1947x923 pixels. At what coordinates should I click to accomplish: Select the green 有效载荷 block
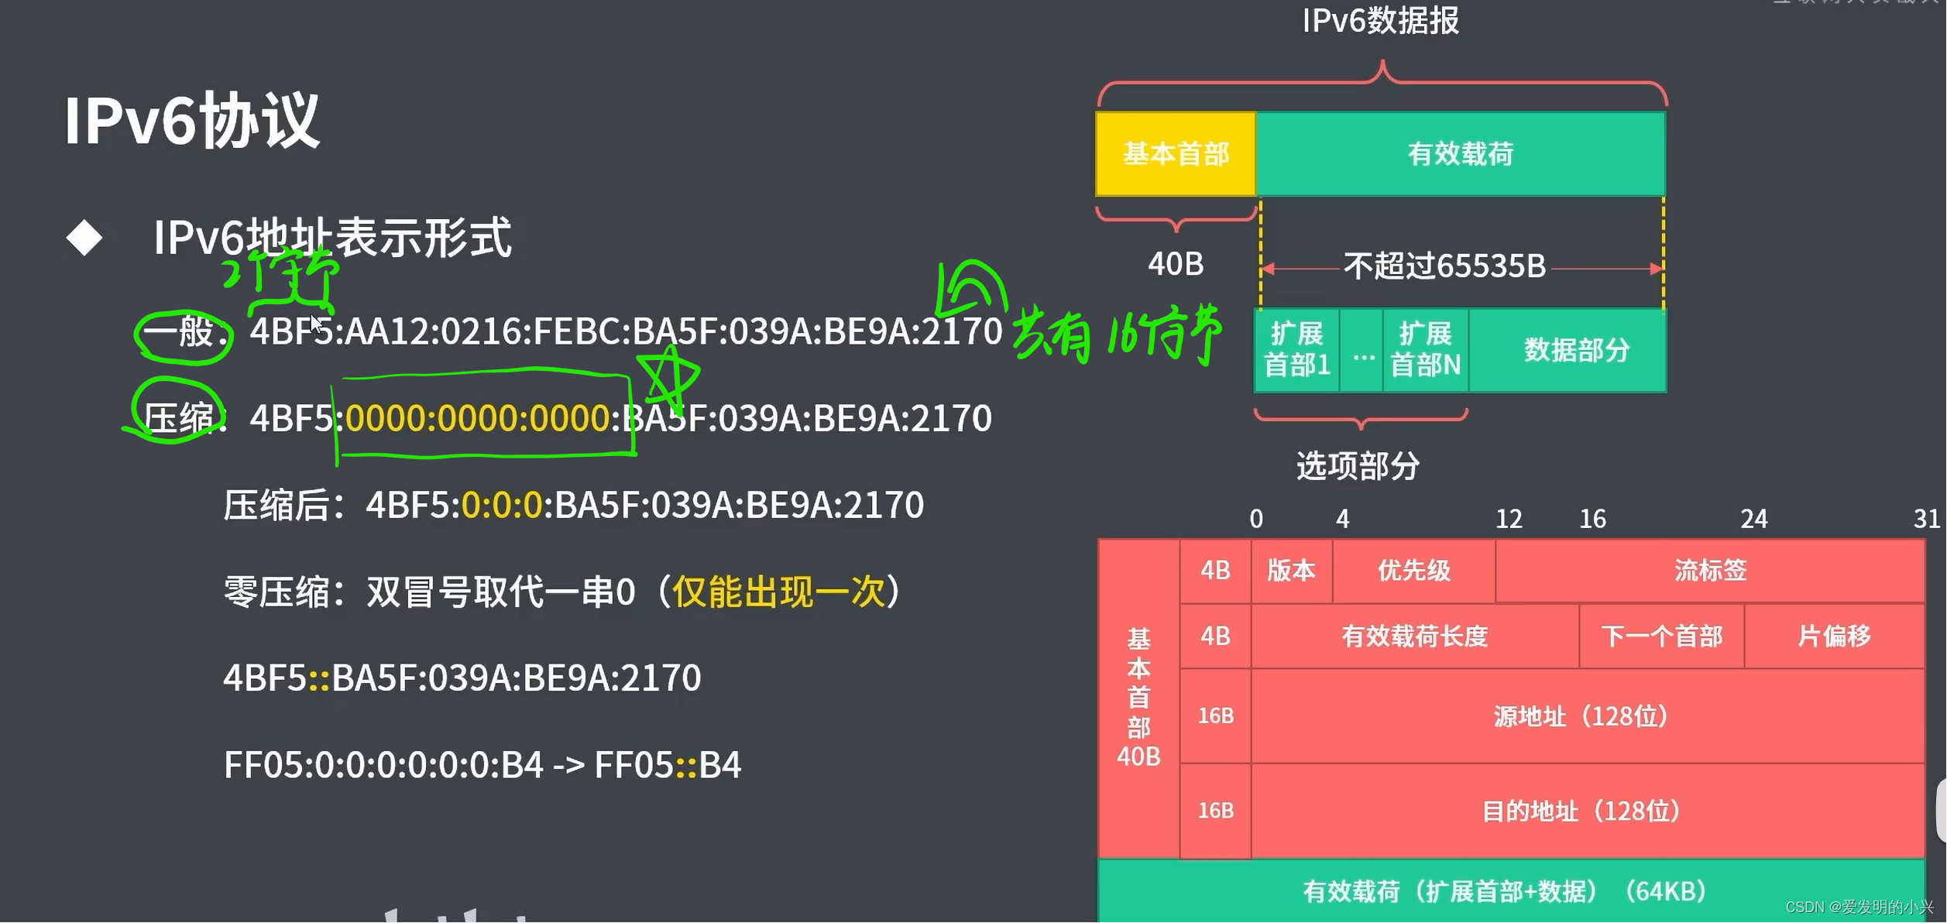pyautogui.click(x=1460, y=154)
